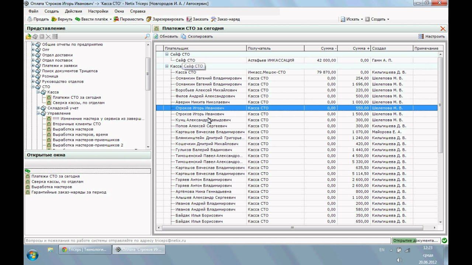Viewport: 472px width, 265px height.
Task: Click the Настроить button label
Action: click(435, 36)
